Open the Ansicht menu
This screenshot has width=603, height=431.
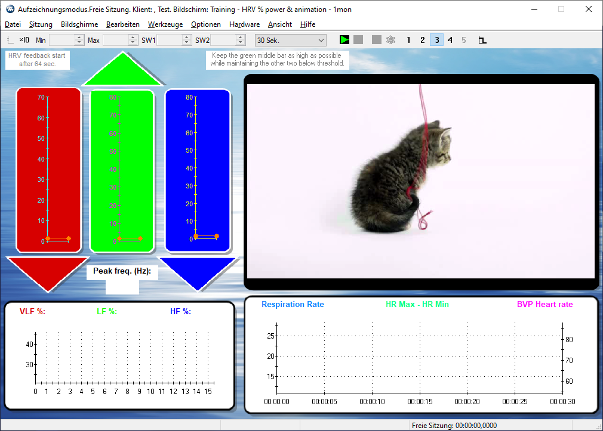[x=280, y=24]
